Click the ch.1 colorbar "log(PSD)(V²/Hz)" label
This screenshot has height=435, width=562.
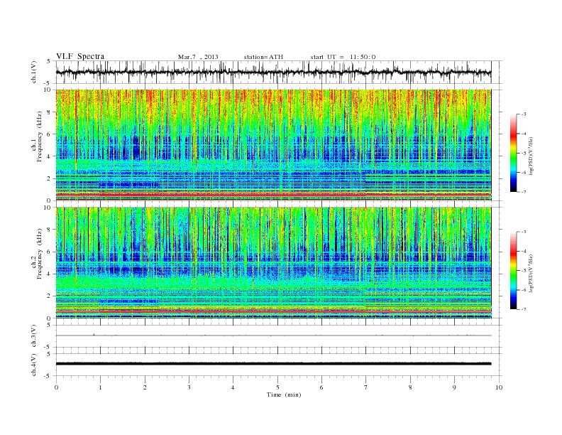[531, 155]
